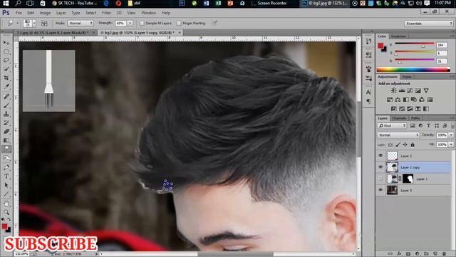Add a Curves adjustment
The height and width of the screenshot is (257, 456).
[410, 91]
